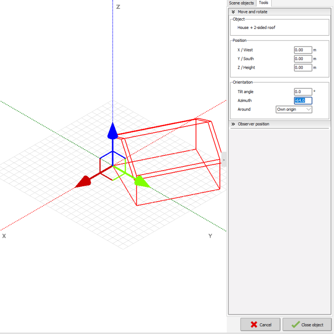This screenshot has height=334, width=334.
Task: Click the blue Z-axis arrow of the gizmo
Action: pyautogui.click(x=113, y=131)
